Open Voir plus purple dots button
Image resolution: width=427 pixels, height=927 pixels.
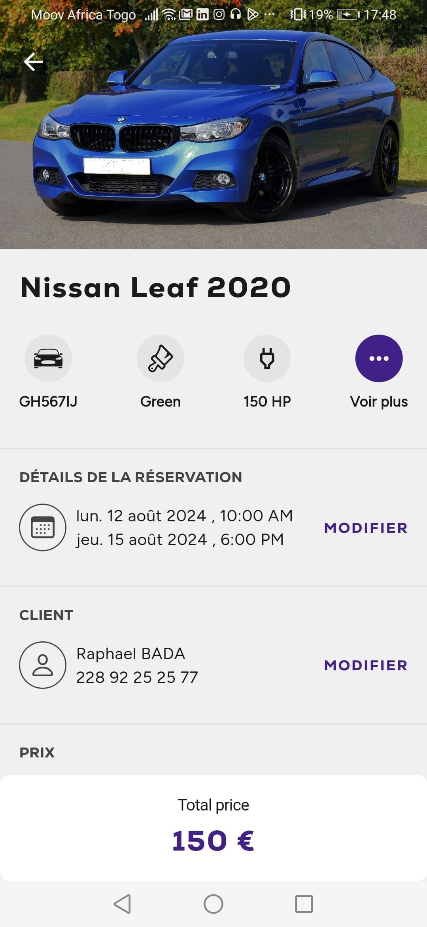pos(379,359)
